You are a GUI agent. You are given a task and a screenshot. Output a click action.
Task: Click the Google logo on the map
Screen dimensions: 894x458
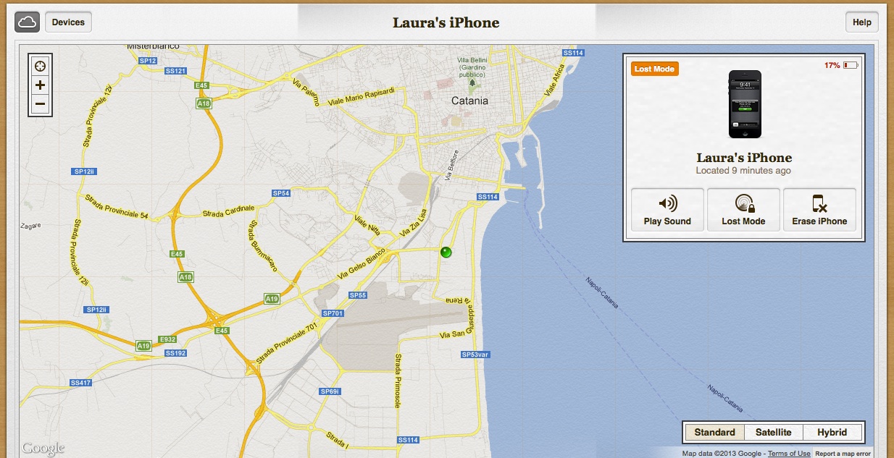click(43, 449)
